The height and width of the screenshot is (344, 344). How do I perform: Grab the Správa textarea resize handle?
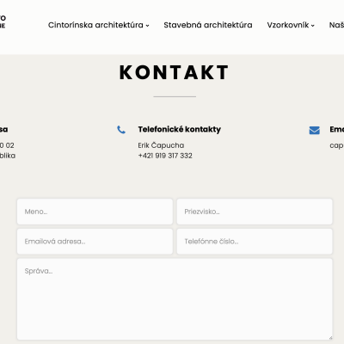pyautogui.click(x=330, y=337)
